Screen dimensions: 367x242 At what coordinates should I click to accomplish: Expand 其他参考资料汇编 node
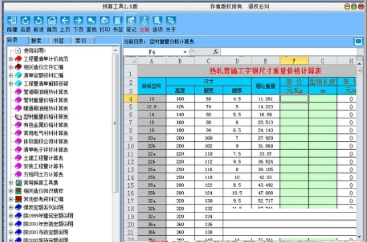11,199
